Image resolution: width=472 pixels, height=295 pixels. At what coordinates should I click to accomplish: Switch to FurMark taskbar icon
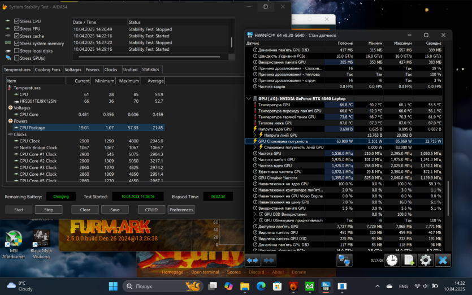point(293,287)
